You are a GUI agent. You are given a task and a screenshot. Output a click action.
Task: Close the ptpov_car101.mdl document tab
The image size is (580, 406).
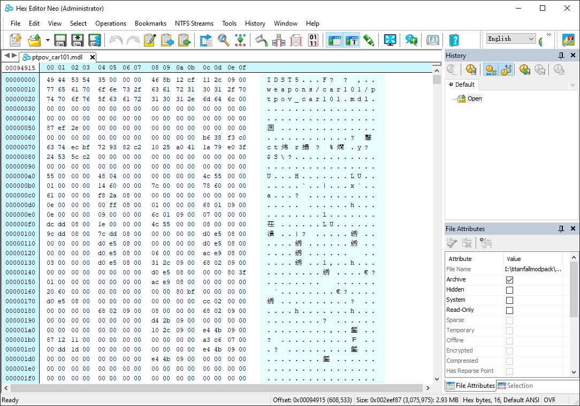point(93,57)
